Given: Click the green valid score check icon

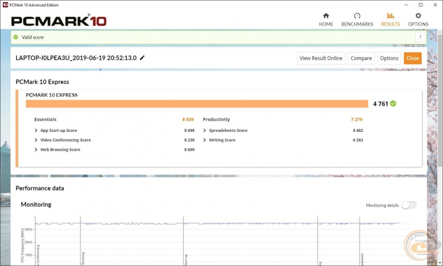Looking at the screenshot, I should point(16,37).
